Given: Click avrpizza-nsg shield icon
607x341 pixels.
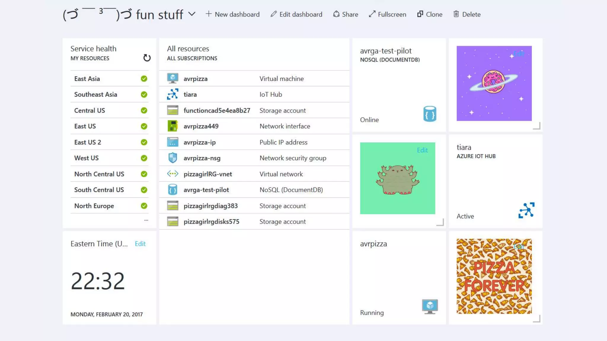Looking at the screenshot, I should [x=172, y=158].
